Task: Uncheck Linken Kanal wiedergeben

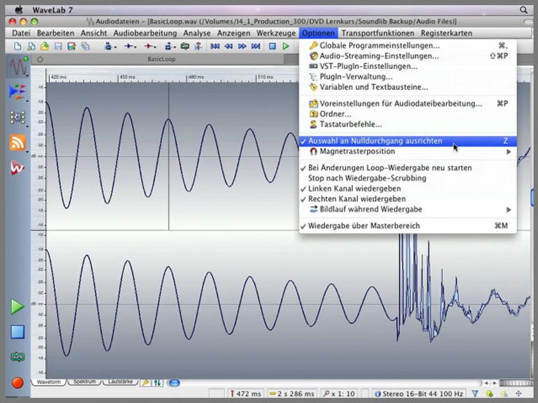Action: [x=354, y=188]
